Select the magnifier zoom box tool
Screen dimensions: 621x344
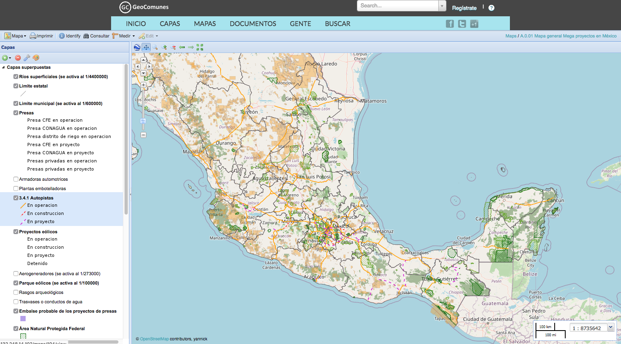coord(155,47)
